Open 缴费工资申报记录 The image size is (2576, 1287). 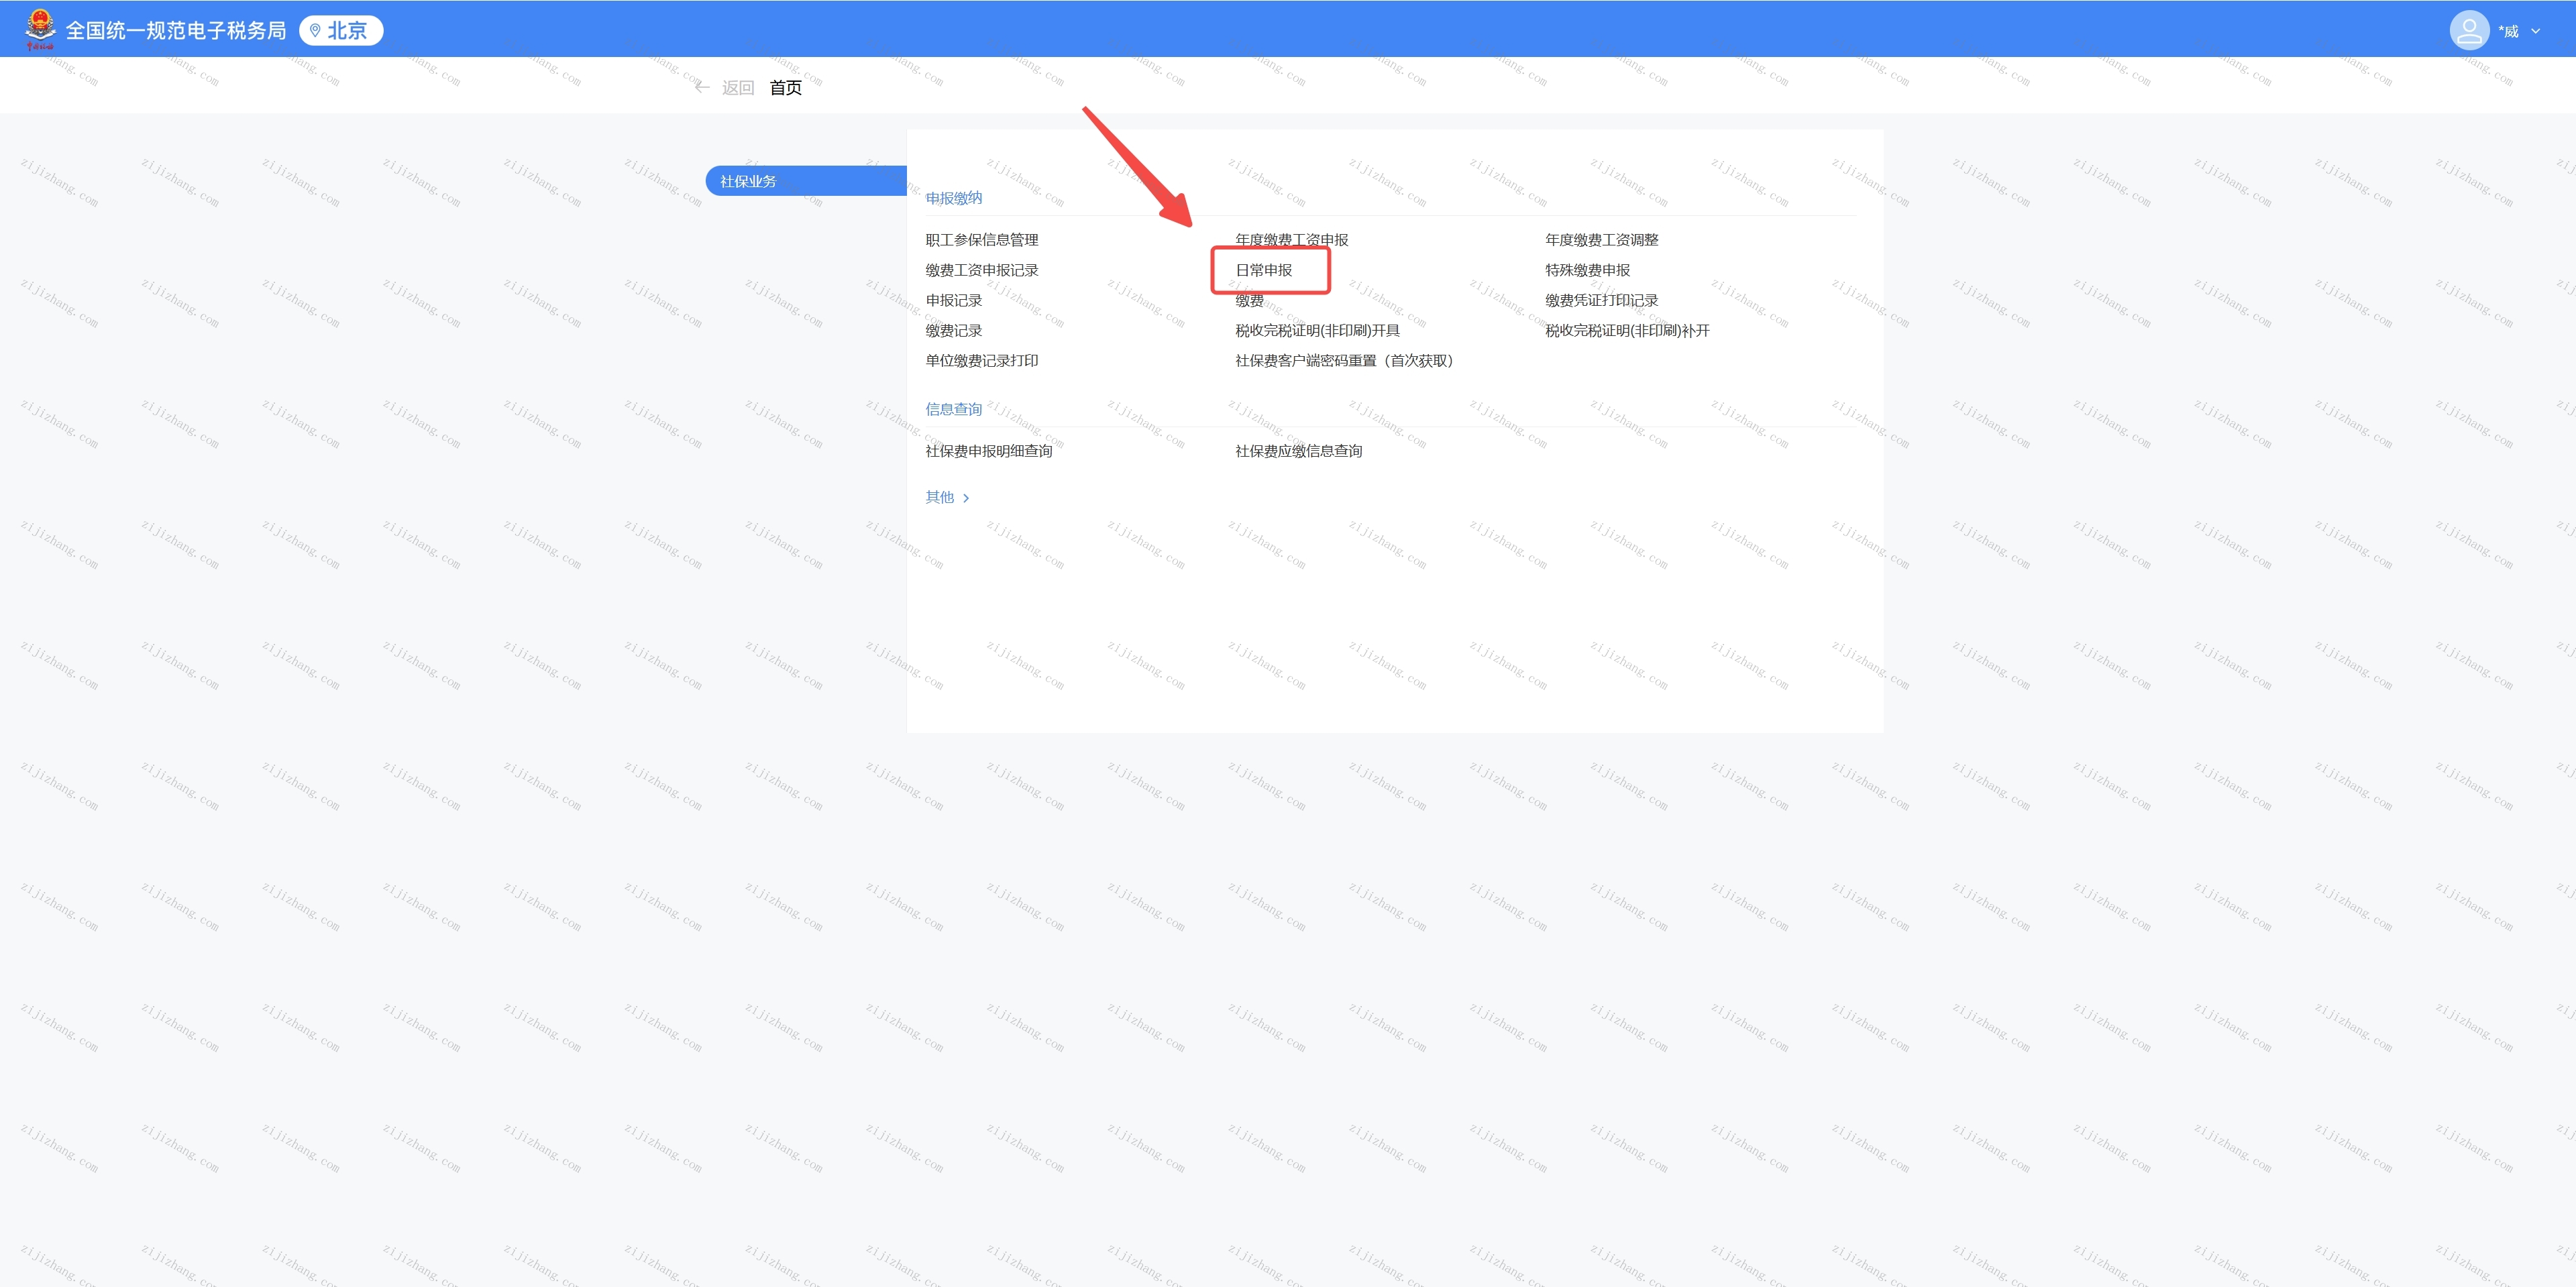point(981,270)
